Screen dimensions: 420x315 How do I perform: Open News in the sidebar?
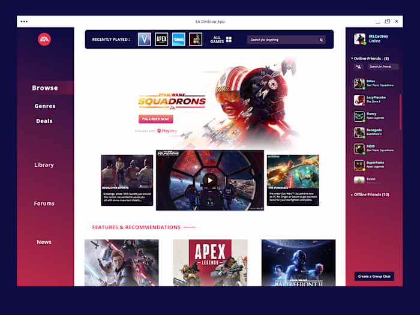(x=44, y=242)
